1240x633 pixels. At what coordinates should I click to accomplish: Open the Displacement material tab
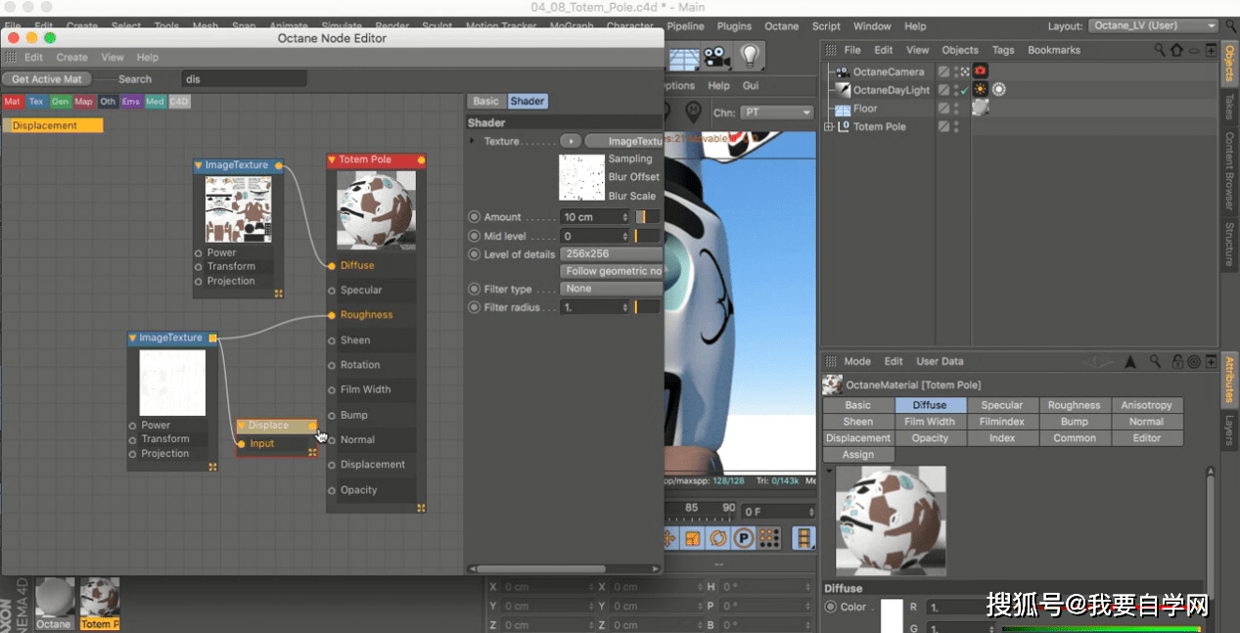[857, 438]
